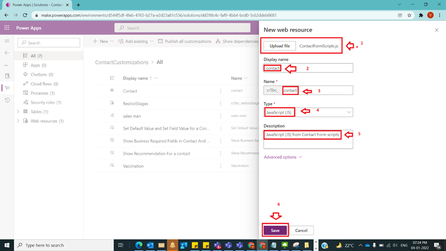This screenshot has height=251, width=446.
Task: Open more options for RestrictStages row
Action: [x=220, y=103]
